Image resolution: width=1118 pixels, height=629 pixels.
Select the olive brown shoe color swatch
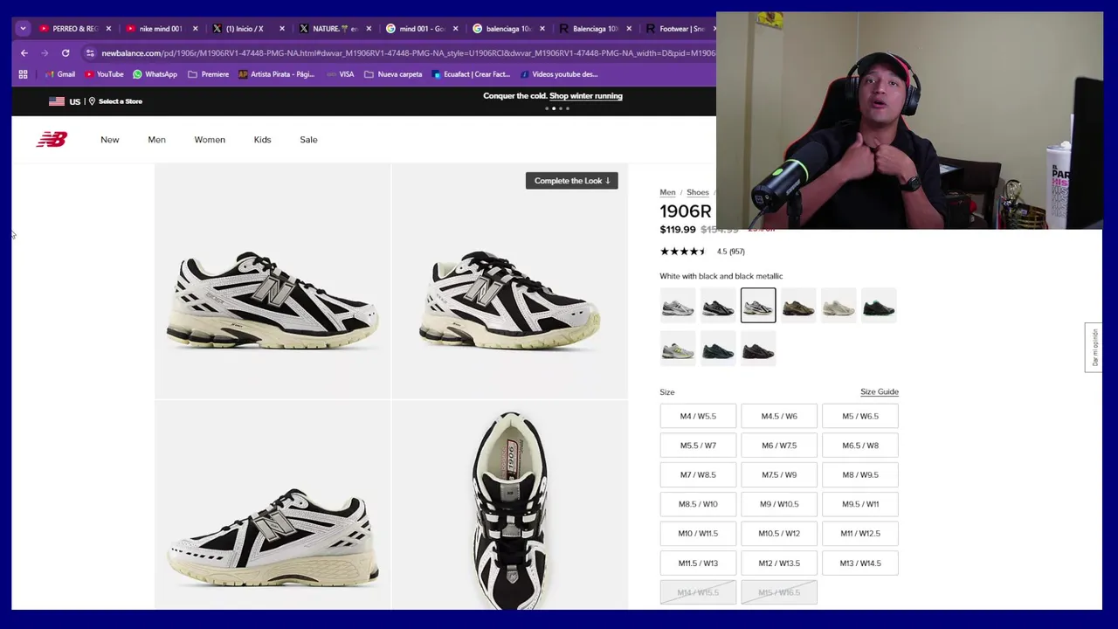click(798, 307)
